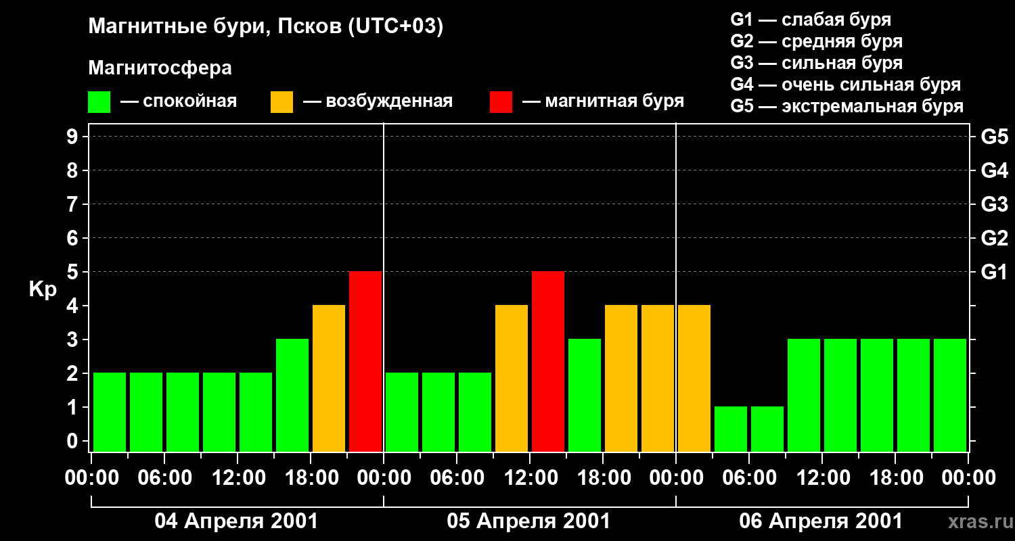Click the first green bar of 04 Апреля (00:00–03:00)

110,413
